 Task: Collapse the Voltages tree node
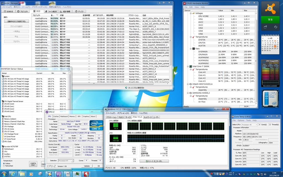(190, 13)
